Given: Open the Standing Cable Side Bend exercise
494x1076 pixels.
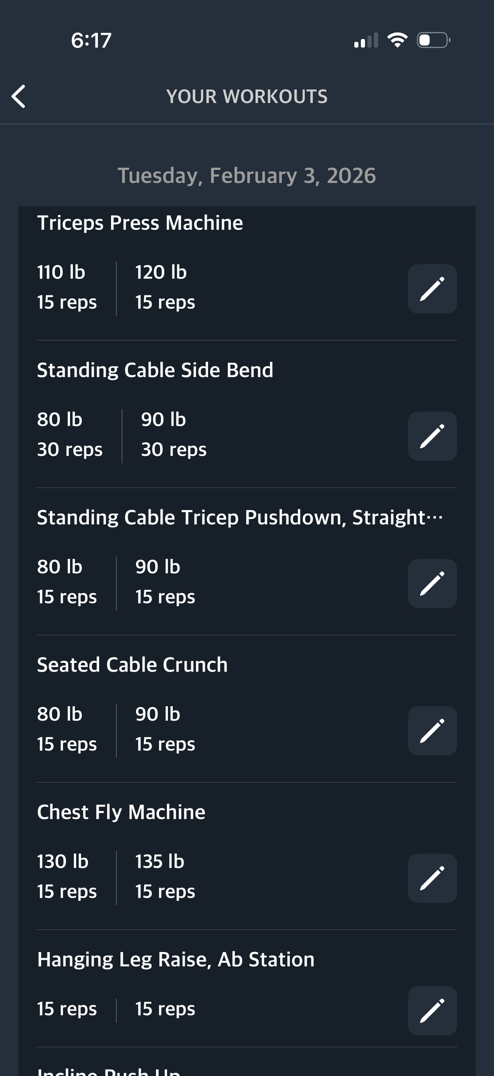Looking at the screenshot, I should [x=155, y=370].
